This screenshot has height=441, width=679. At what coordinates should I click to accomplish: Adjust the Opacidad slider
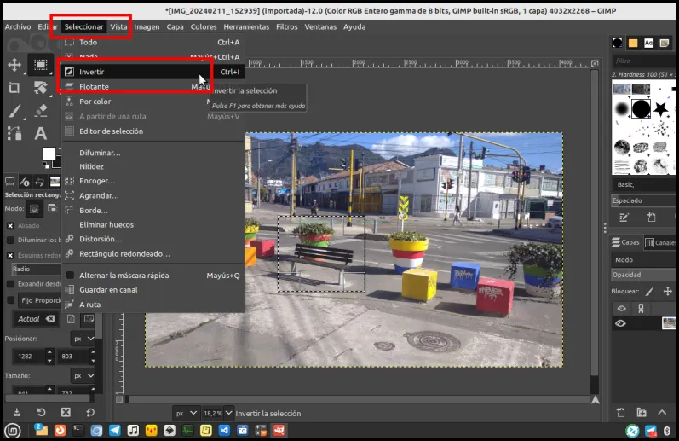click(644, 275)
